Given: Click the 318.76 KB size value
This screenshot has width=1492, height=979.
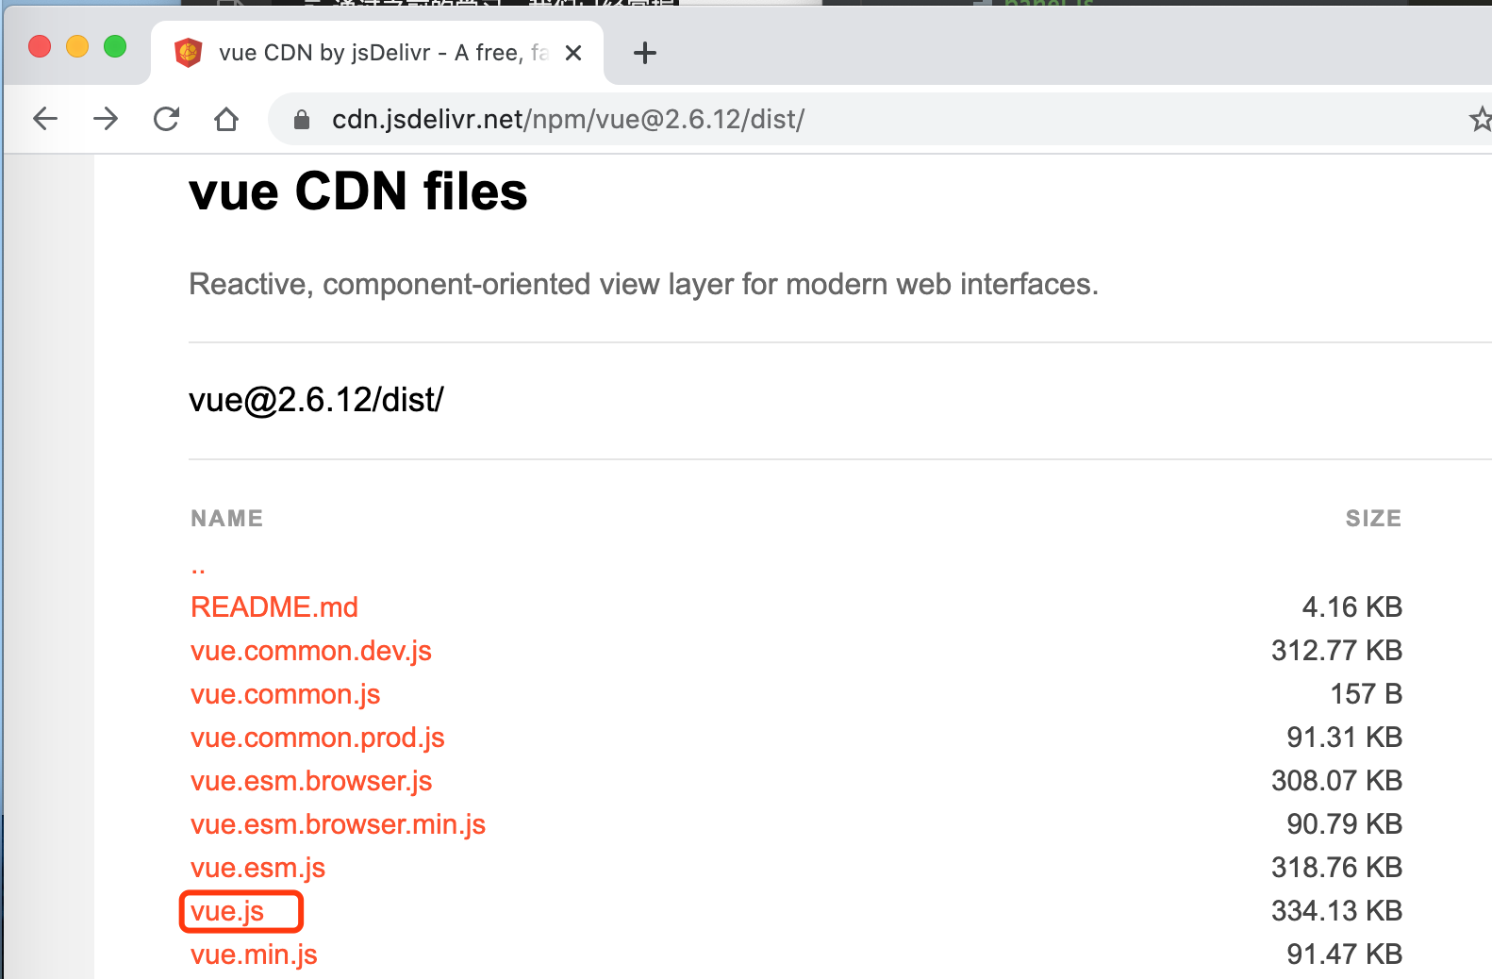Looking at the screenshot, I should pos(1337,868).
